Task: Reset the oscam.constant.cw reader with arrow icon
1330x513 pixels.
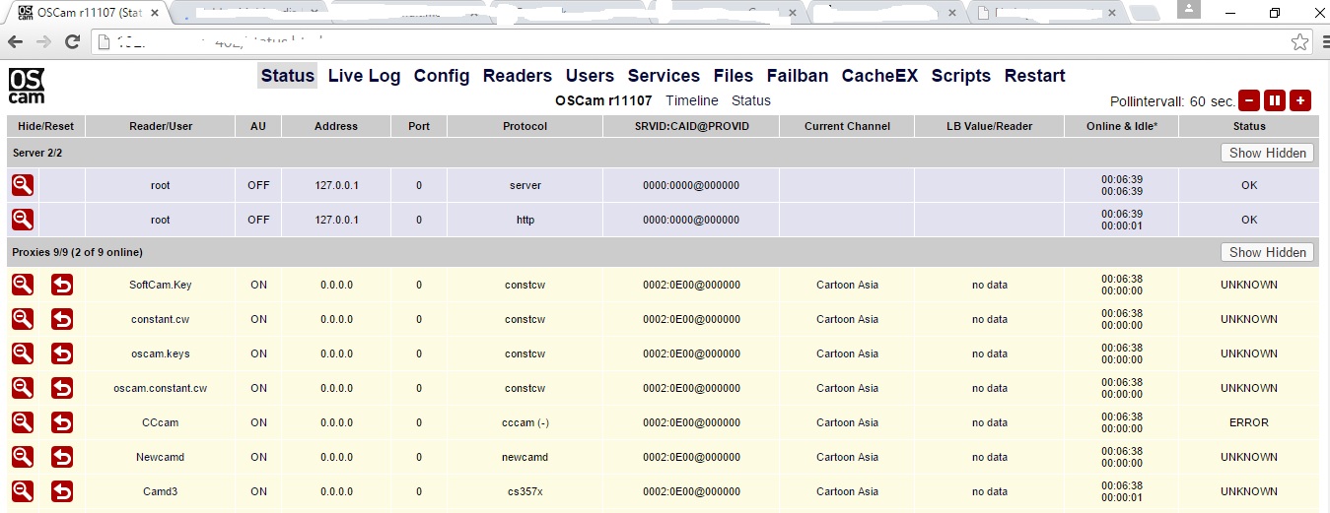Action: tap(62, 388)
